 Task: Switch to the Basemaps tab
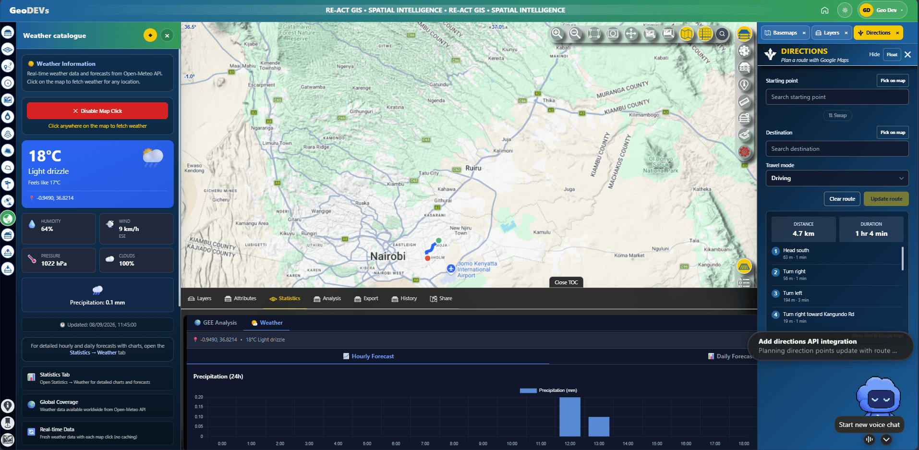pyautogui.click(x=785, y=33)
